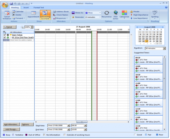Open the Start time 09:30 dropdown
The width and height of the screenshot is (170, 139).
coord(85,126)
